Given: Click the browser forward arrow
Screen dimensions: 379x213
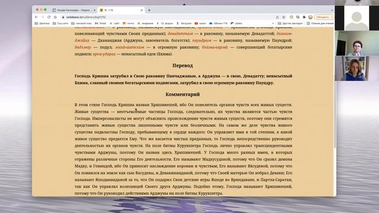Looking at the screenshot, I should [x=43, y=17].
